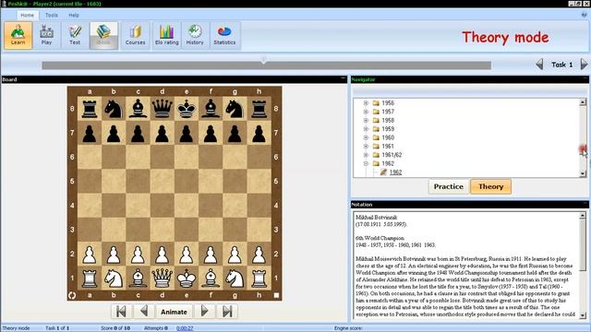The width and height of the screenshot is (591, 332).
Task: Select the white king on e1
Action: click(x=187, y=278)
